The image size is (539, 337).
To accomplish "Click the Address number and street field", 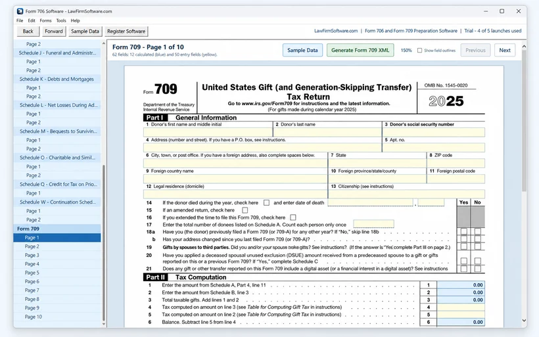I will 262,148.
